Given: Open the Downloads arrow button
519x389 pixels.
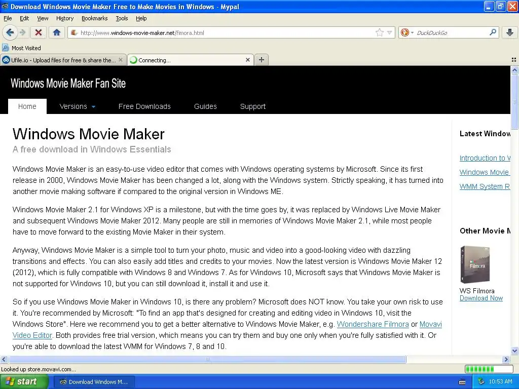Looking at the screenshot, I should tap(510, 32).
